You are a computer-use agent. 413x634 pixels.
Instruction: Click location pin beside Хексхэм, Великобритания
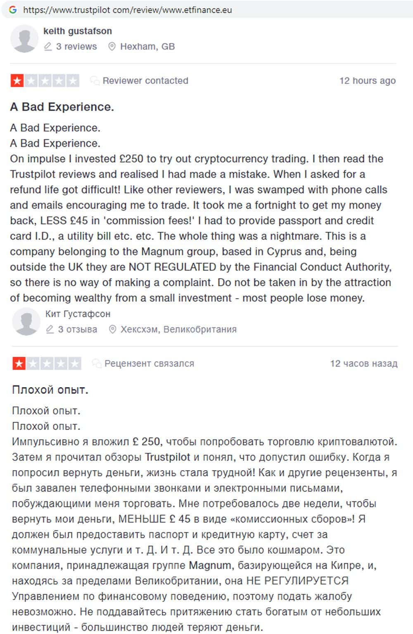point(112,330)
